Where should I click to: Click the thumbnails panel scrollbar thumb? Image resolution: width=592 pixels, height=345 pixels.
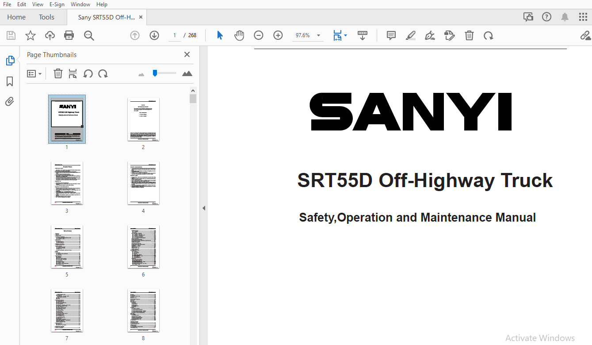tap(193, 98)
